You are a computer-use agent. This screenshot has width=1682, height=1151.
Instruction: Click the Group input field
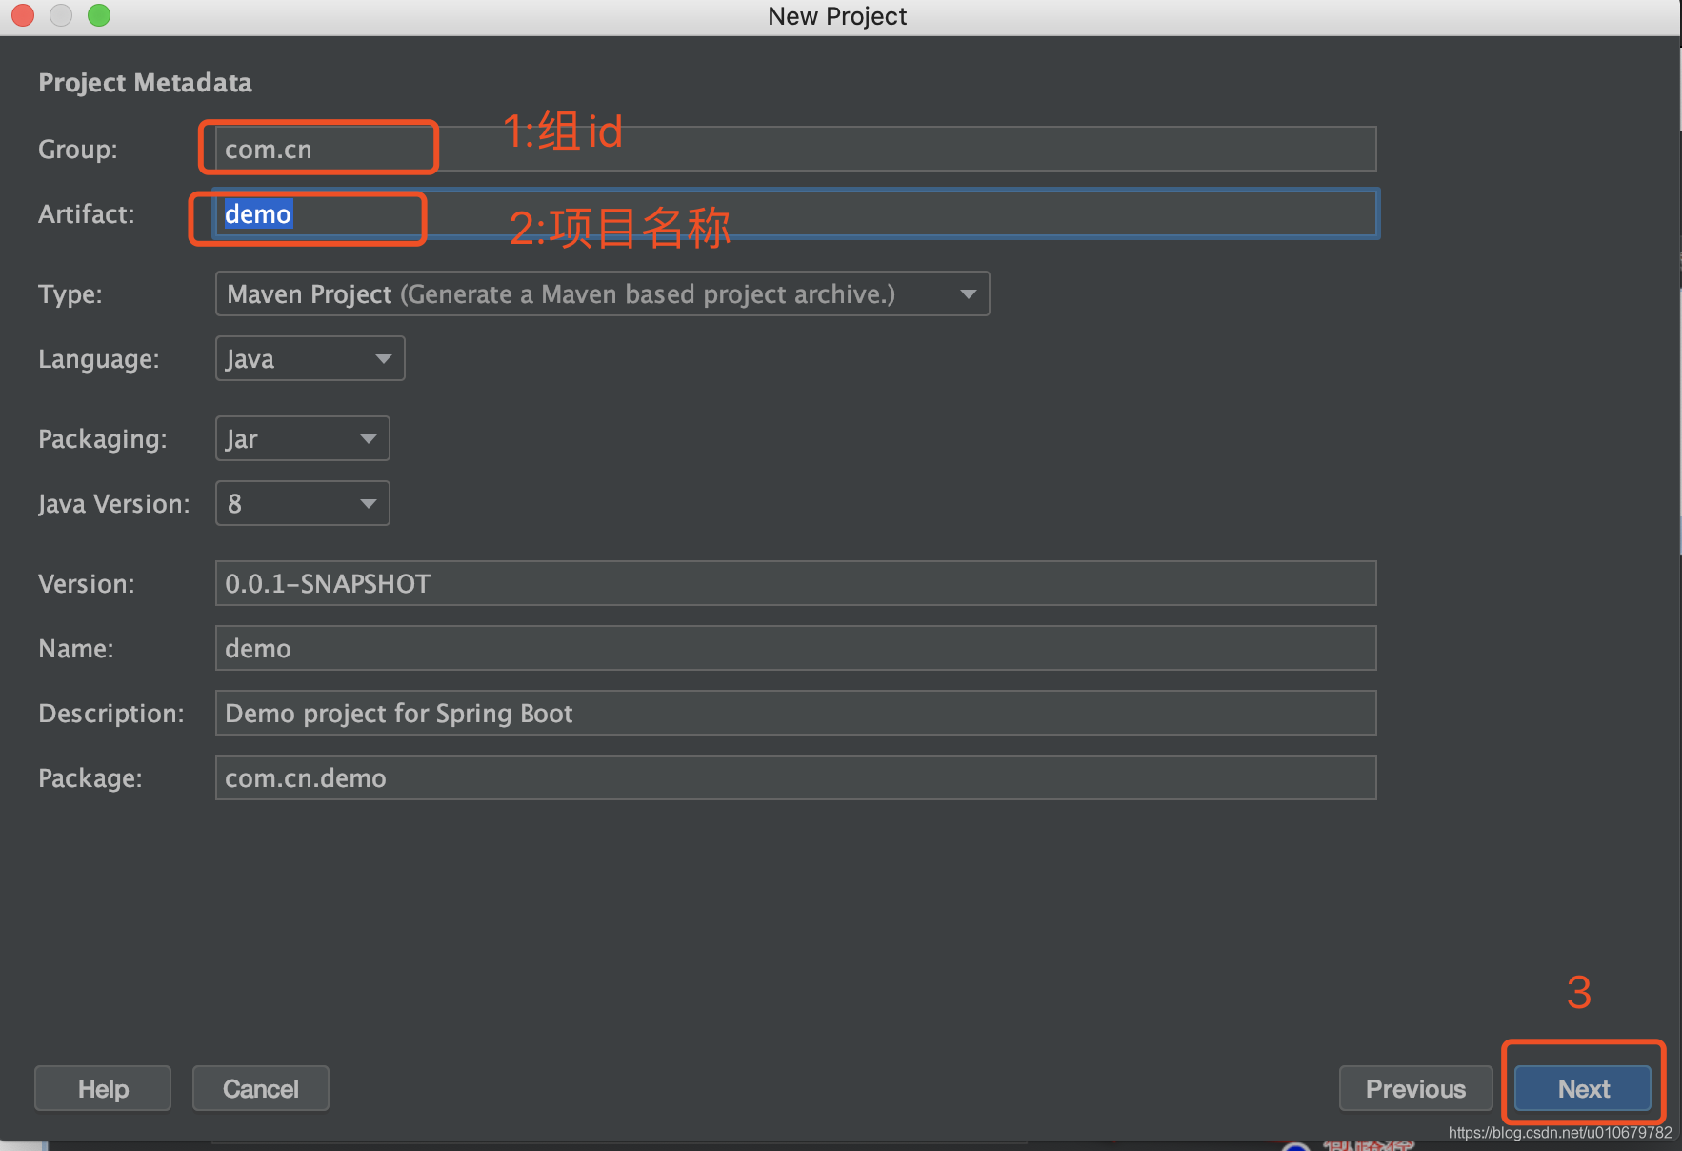(x=795, y=149)
